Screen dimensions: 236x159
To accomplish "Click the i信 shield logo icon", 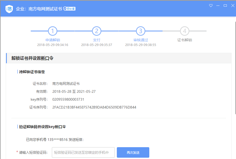I will tap(9, 9).
